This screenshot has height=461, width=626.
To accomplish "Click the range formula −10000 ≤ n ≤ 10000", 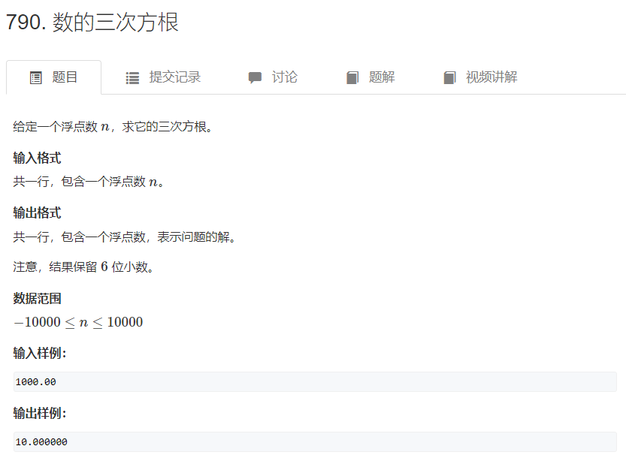I will point(78,322).
